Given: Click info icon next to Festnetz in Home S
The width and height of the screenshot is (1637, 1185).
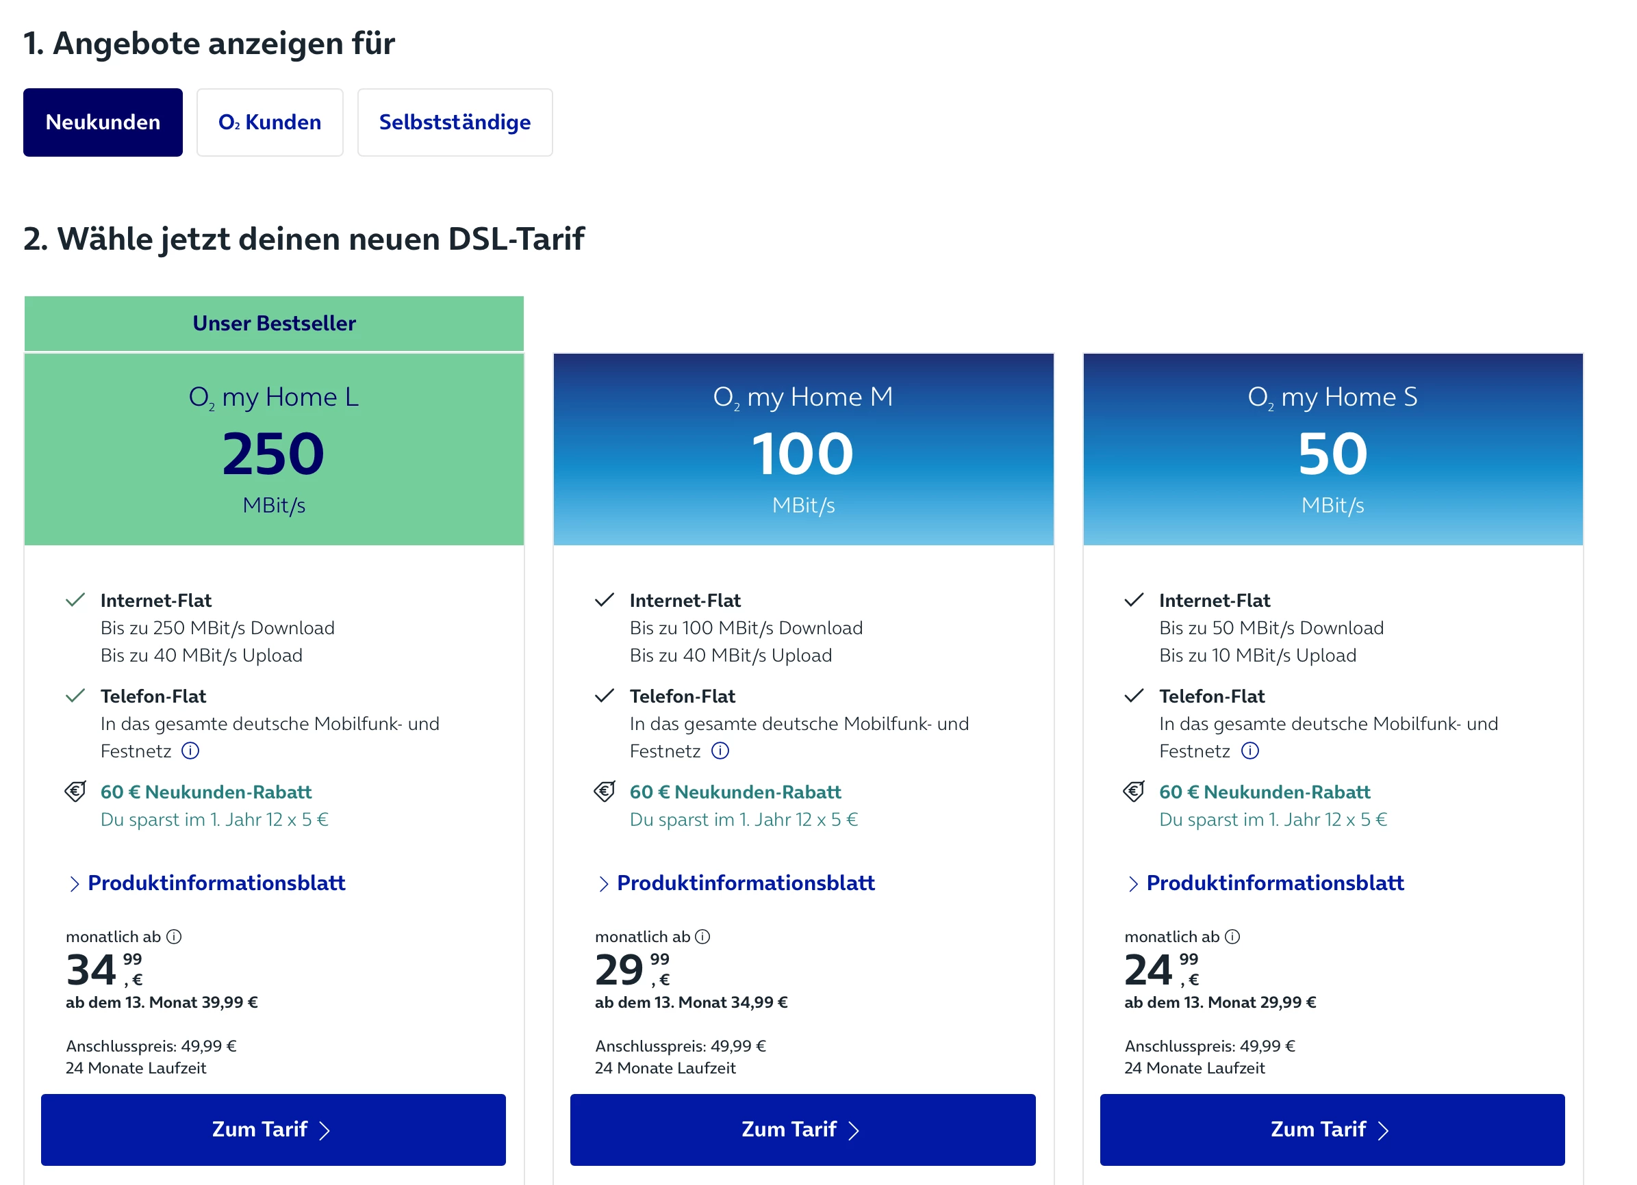Looking at the screenshot, I should (1249, 751).
